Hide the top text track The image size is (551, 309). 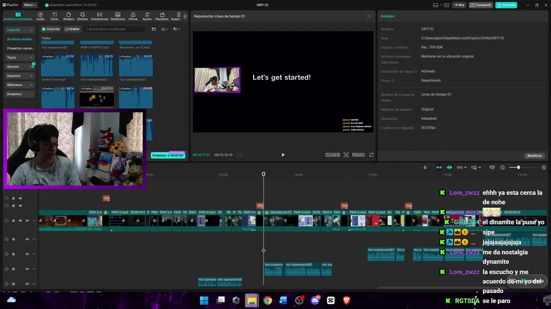coord(20,198)
